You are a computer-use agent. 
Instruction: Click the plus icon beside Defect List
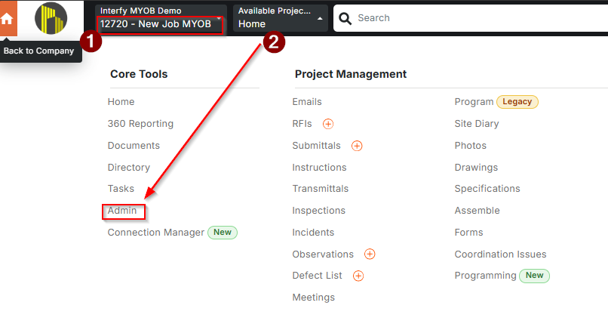pyautogui.click(x=358, y=276)
